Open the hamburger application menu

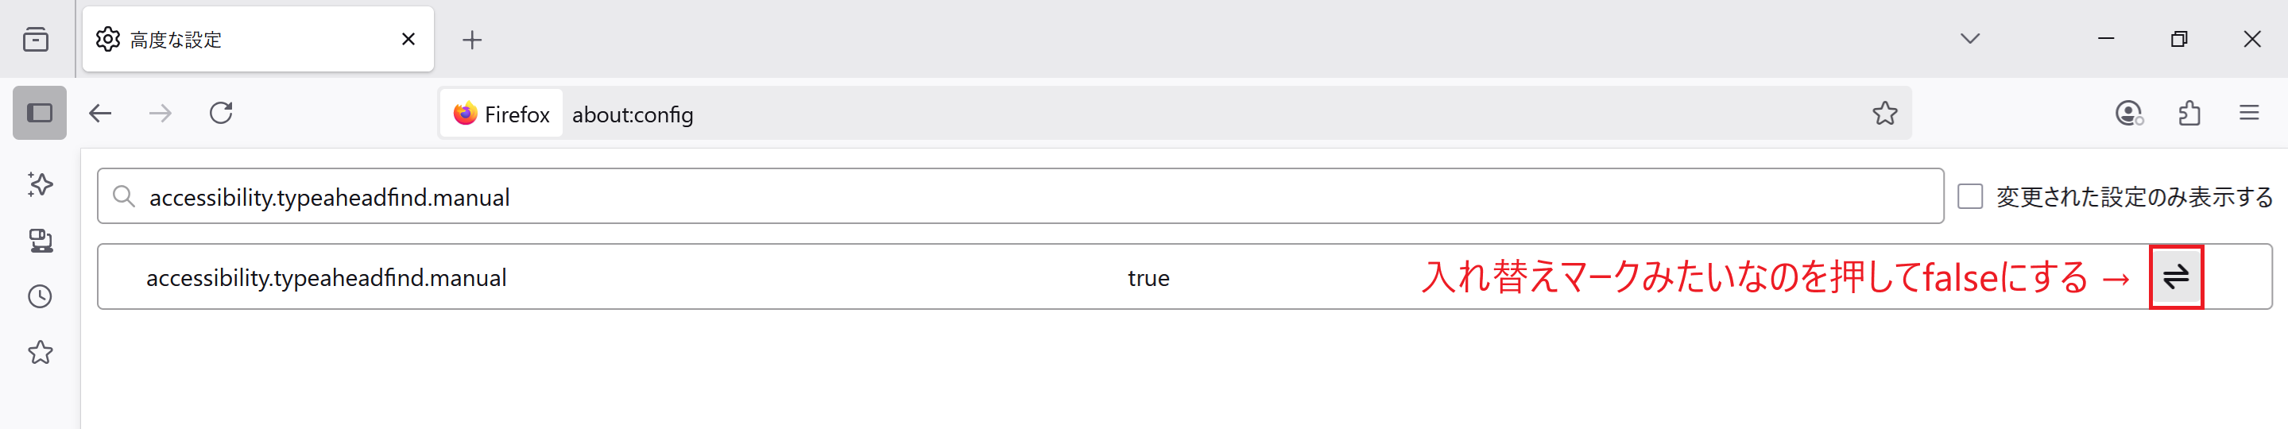point(2249,113)
